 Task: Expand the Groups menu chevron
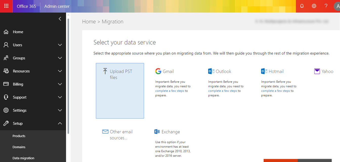[x=60, y=58]
